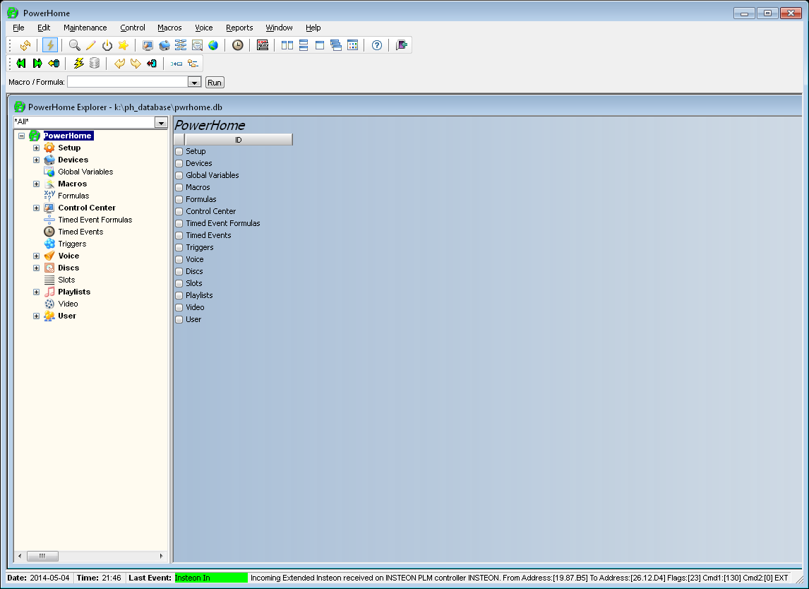
Task: Select Triggers in the explorer tree
Action: [x=72, y=244]
